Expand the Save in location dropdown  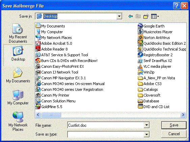tap(119, 16)
